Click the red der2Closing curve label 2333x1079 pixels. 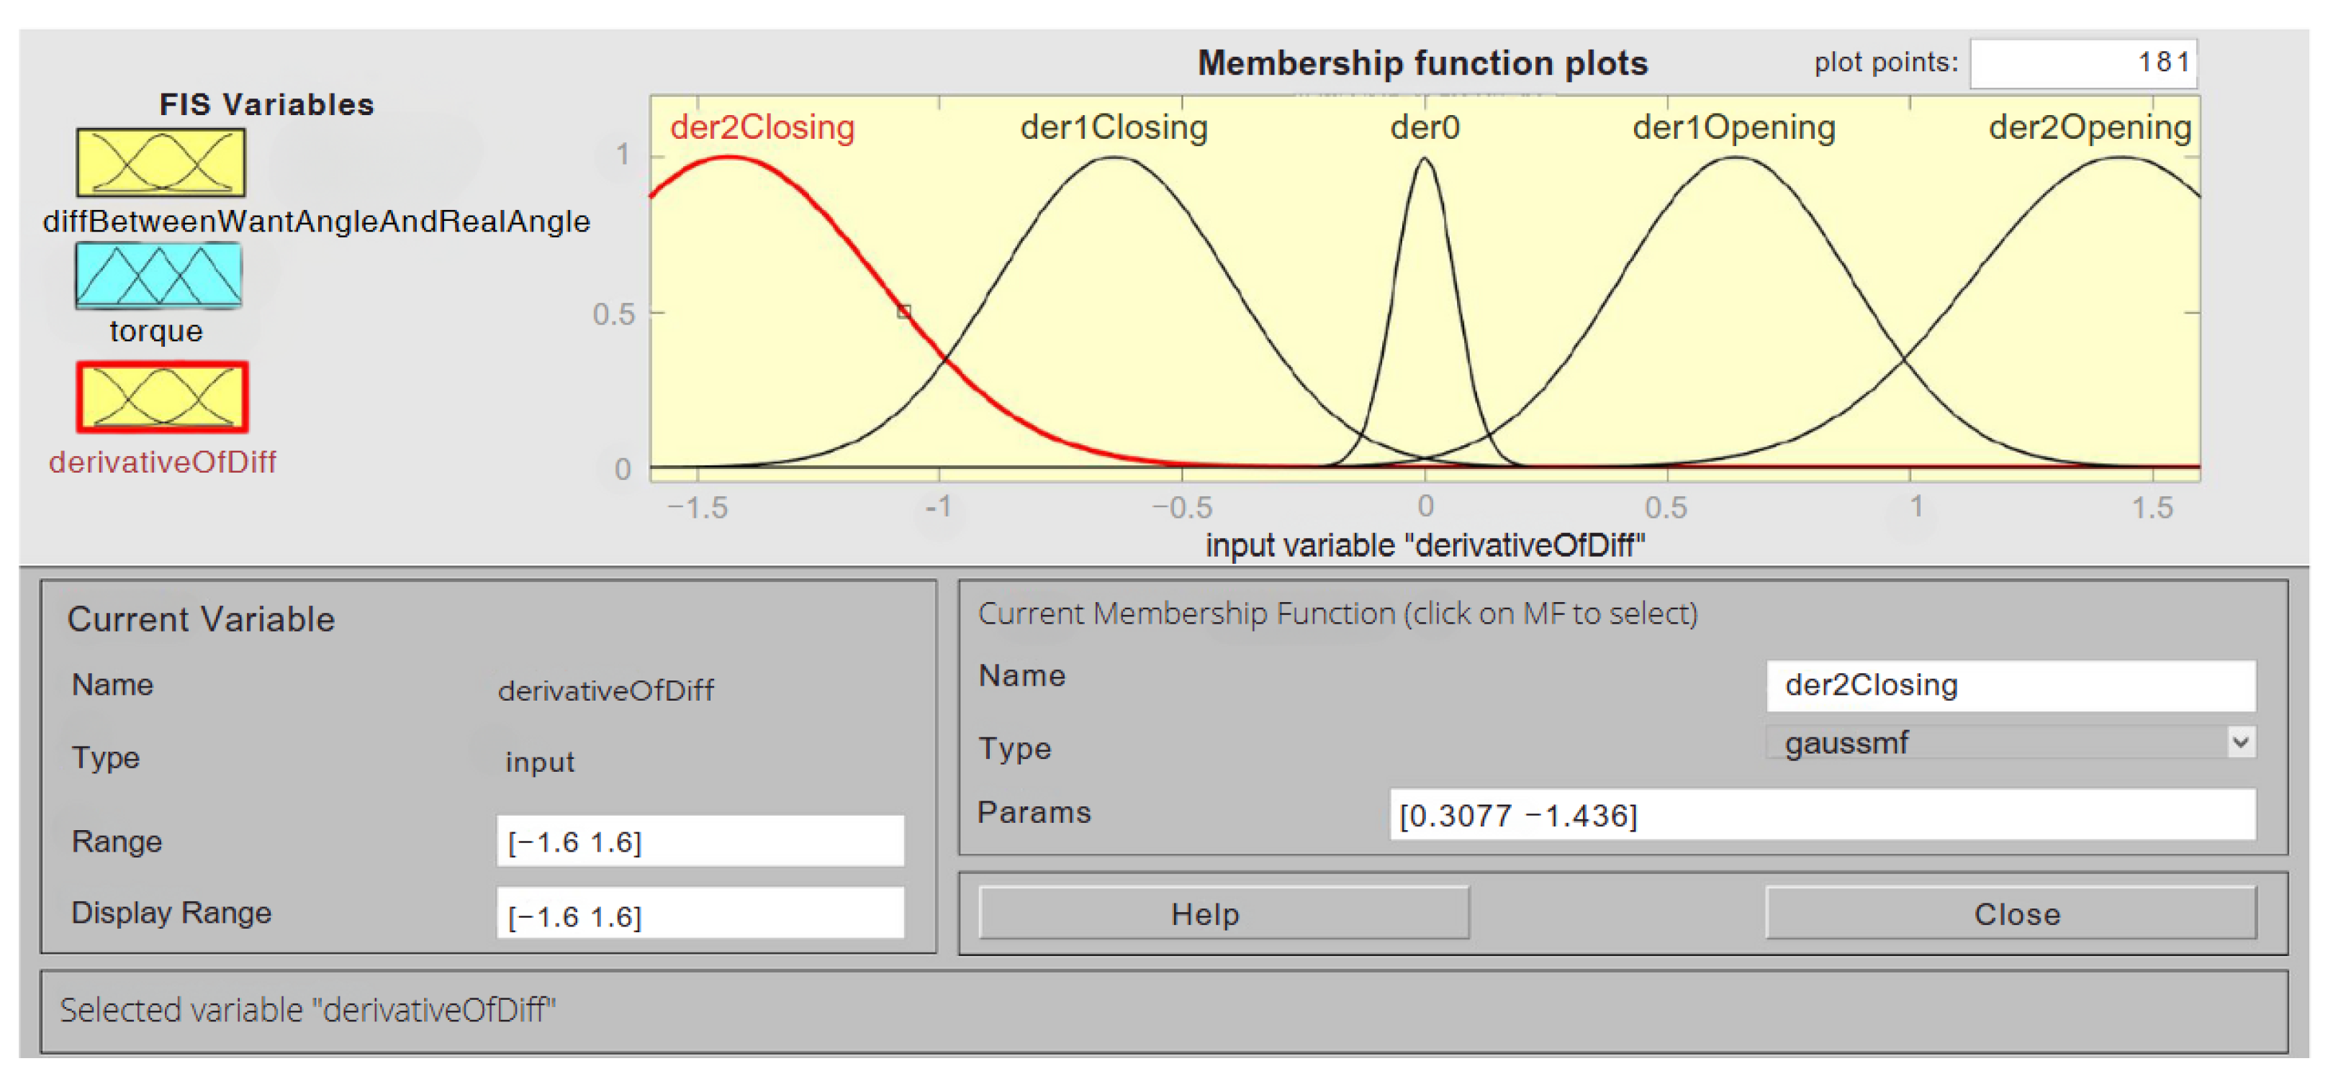(x=762, y=127)
